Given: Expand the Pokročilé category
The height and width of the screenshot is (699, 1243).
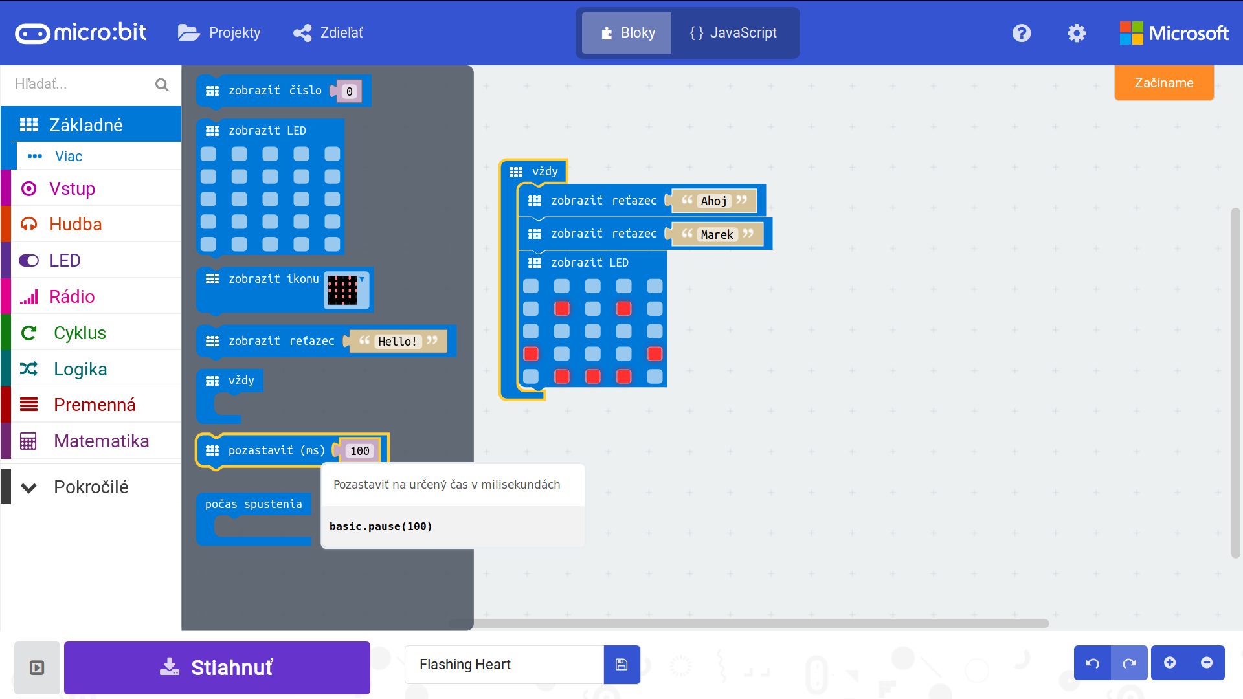Looking at the screenshot, I should click(91, 487).
